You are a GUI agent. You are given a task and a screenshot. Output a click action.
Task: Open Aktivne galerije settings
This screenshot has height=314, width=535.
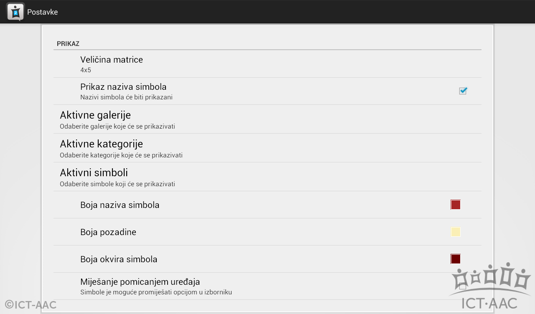[267, 119]
